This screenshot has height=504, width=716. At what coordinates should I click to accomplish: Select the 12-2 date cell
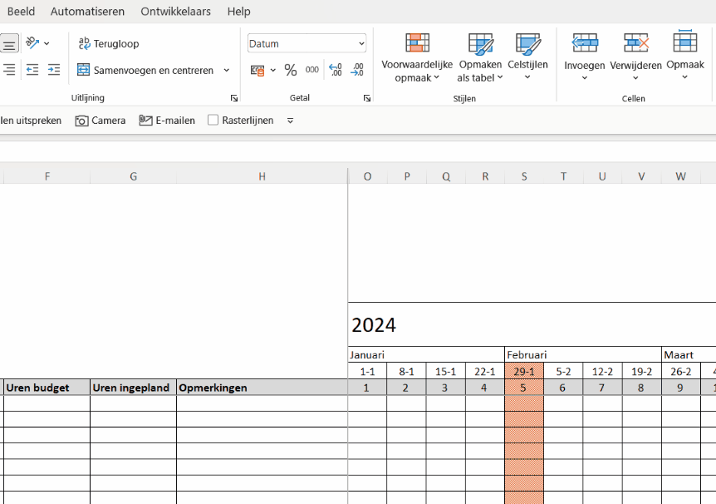[x=602, y=372]
